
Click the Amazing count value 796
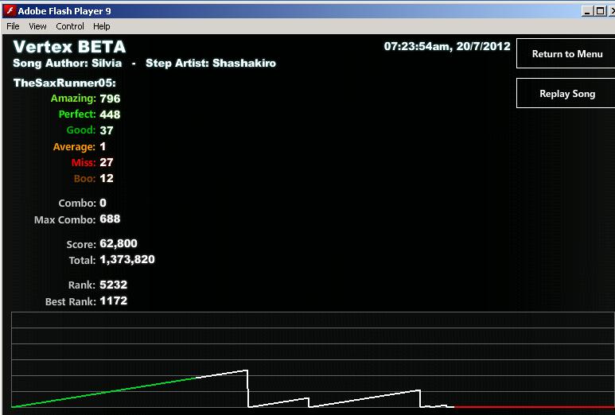(x=110, y=99)
